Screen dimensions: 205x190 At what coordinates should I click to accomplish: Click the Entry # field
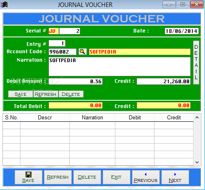point(57,43)
